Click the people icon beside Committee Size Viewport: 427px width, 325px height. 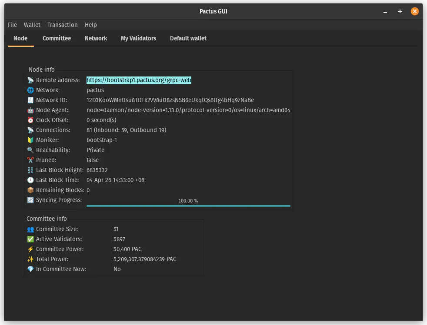pos(30,229)
